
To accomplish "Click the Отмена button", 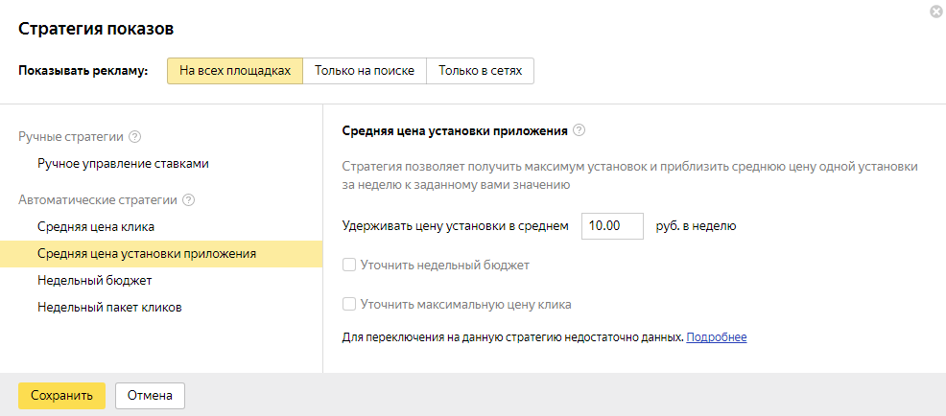I will 150,395.
